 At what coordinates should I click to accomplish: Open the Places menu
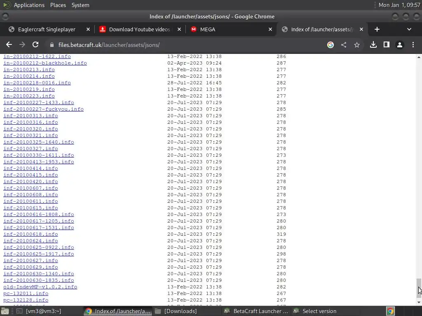coord(58,5)
